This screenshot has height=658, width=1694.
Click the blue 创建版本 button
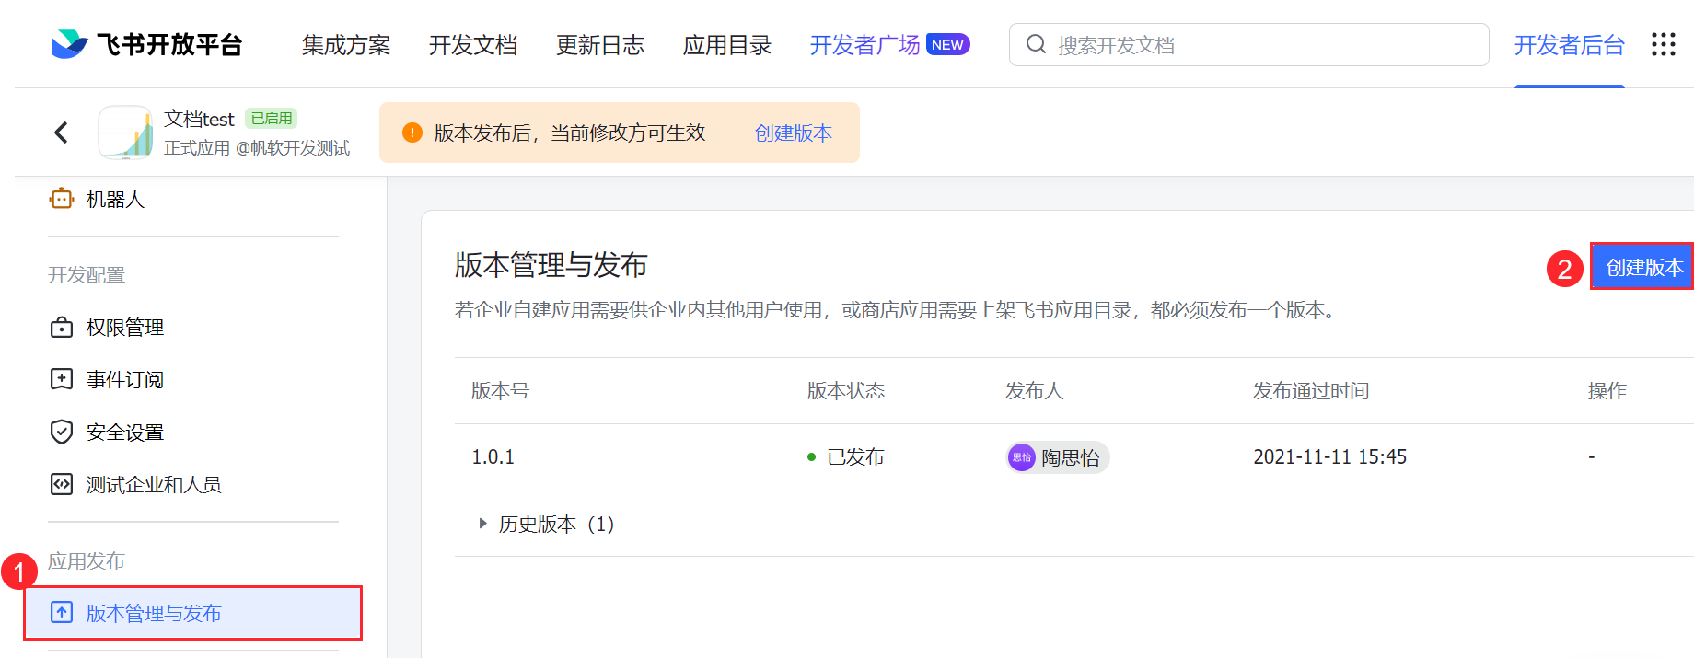[x=1643, y=267]
